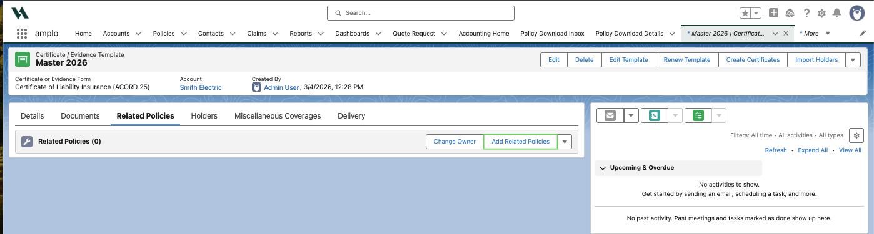Switch to Miscellaneous Coverages tab
The height and width of the screenshot is (234, 874).
pyautogui.click(x=278, y=116)
